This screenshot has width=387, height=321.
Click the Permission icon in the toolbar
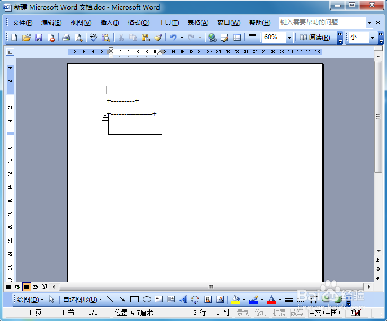coord(51,38)
